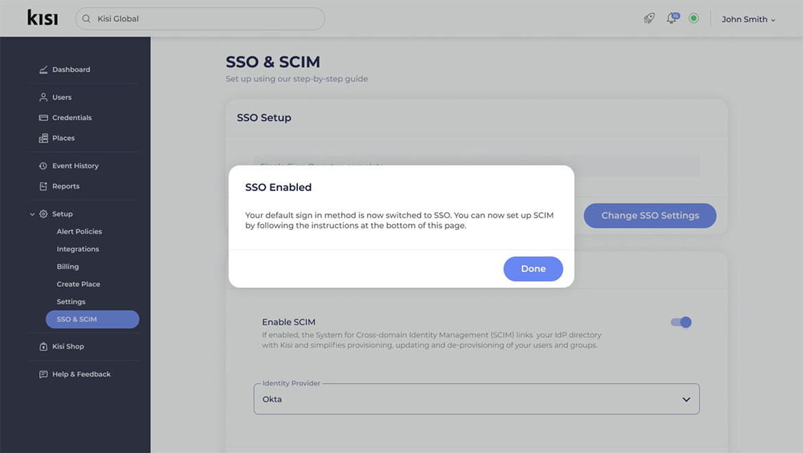803x453 pixels.
Task: Open Dashboard from sidebar chart icon
Action: (x=43, y=69)
